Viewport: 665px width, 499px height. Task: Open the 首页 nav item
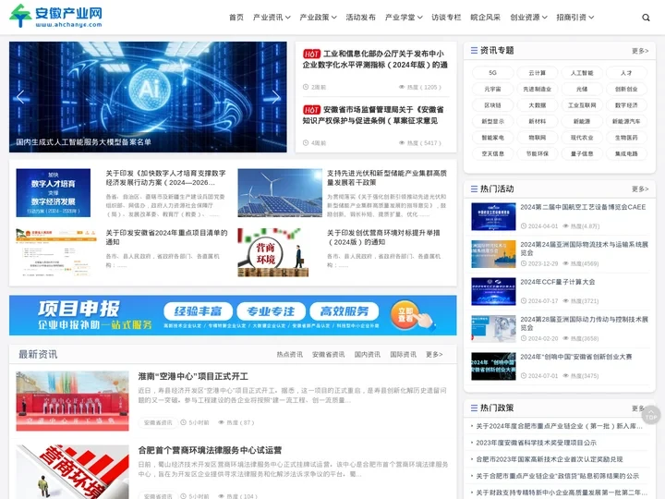(x=236, y=18)
